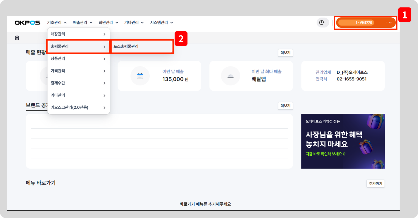Choose the 포스출력물관리 submenu item
This screenshot has height=218, width=418.
[x=141, y=46]
